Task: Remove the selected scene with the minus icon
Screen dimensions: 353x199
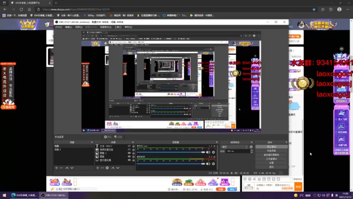Action: click(61, 168)
